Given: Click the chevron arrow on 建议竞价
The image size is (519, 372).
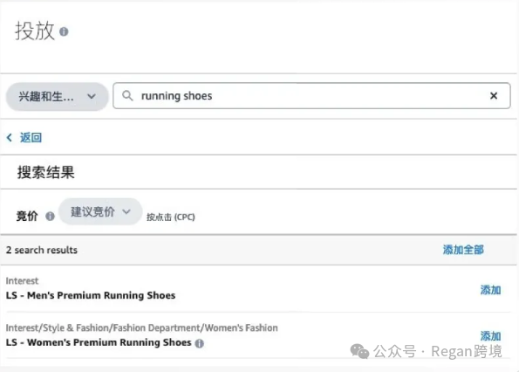Looking at the screenshot, I should pyautogui.click(x=126, y=211).
